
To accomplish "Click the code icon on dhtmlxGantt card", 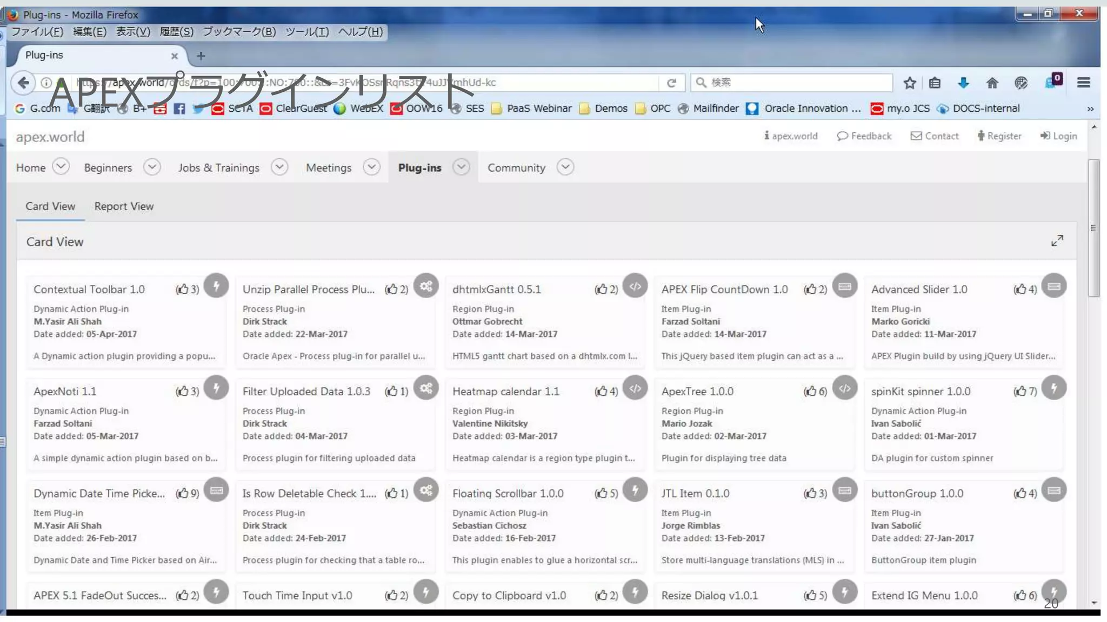I will click(x=635, y=286).
